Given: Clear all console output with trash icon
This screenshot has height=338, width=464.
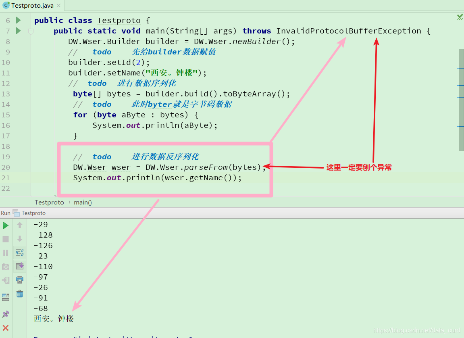Looking at the screenshot, I should 20,294.
